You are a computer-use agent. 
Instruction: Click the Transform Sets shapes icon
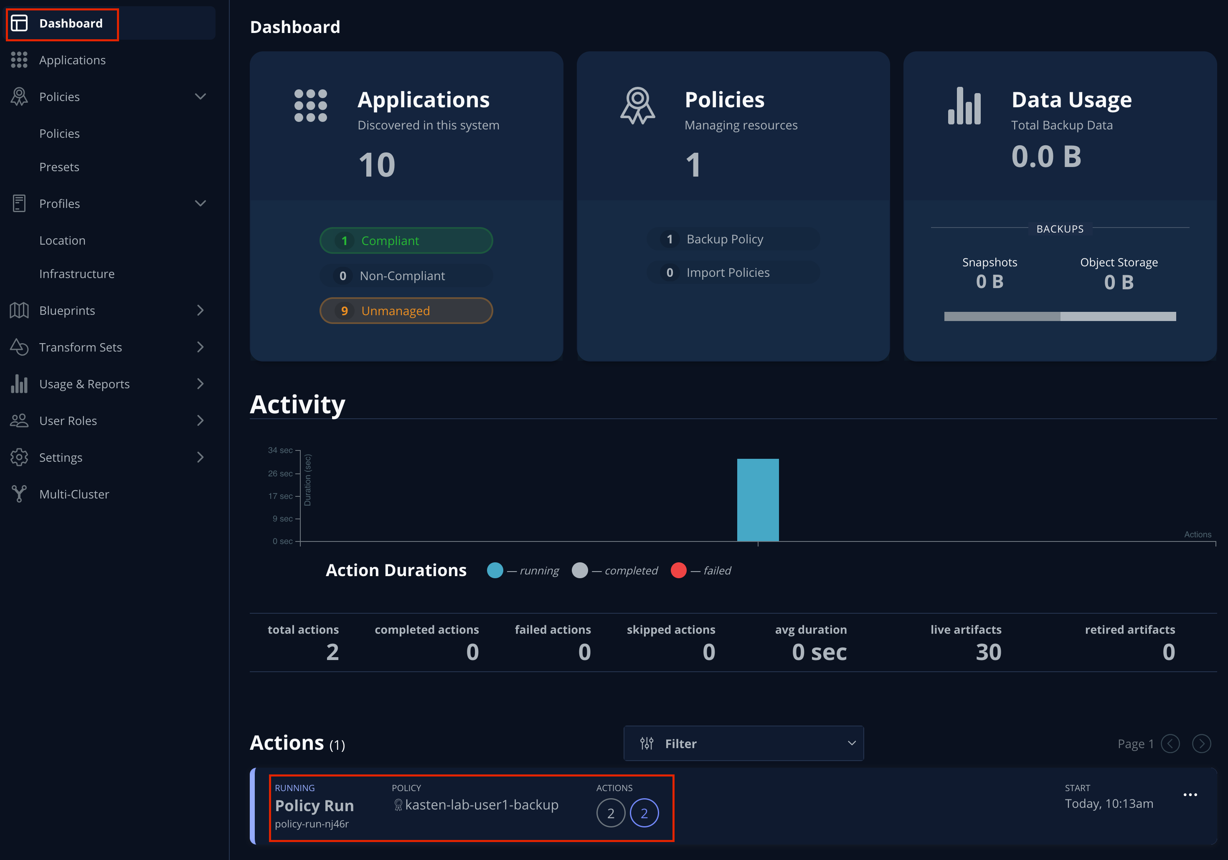[x=19, y=347]
